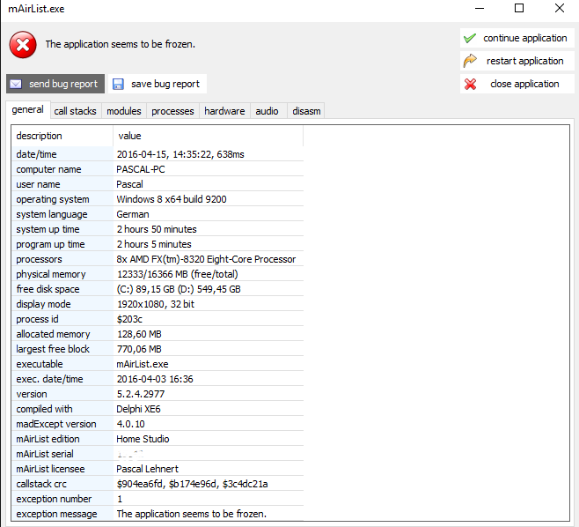Click the 128,60 MB value
Viewport: 579px width, 527px height.
tap(139, 334)
